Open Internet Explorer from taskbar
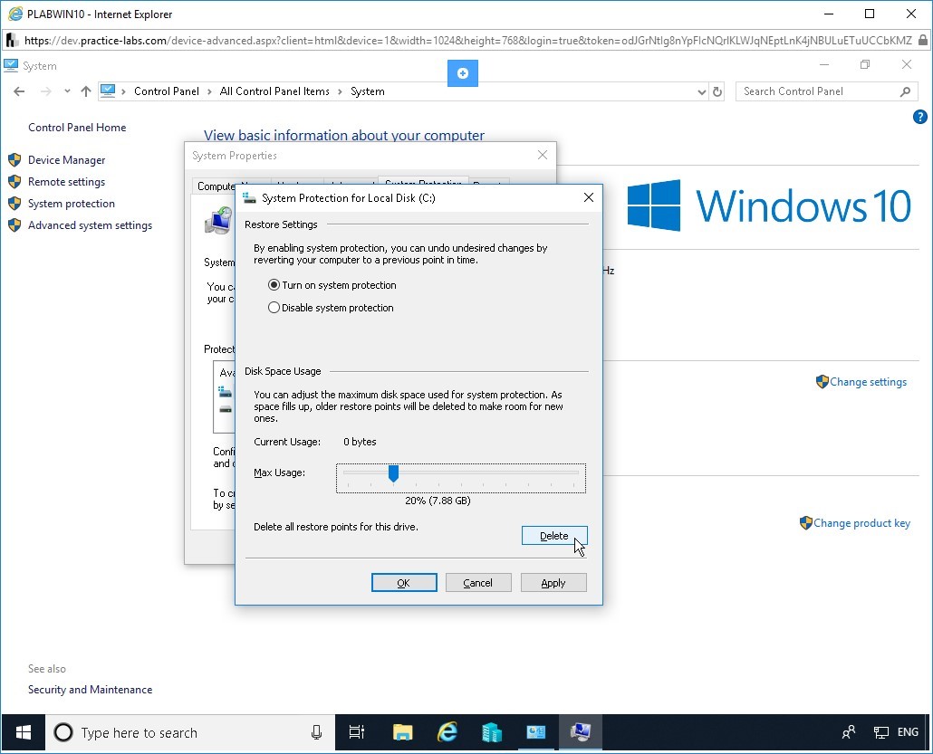Image resolution: width=933 pixels, height=754 pixels. pos(447,732)
